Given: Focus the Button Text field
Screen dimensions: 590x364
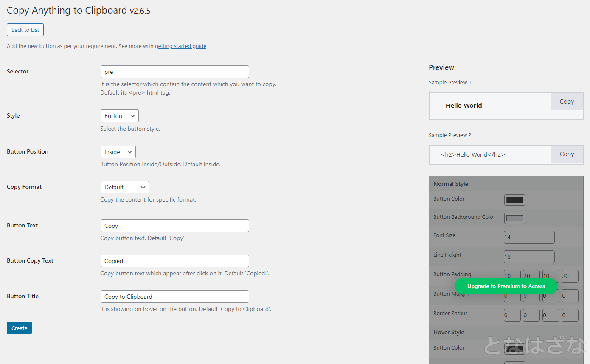Looking at the screenshot, I should pos(174,226).
